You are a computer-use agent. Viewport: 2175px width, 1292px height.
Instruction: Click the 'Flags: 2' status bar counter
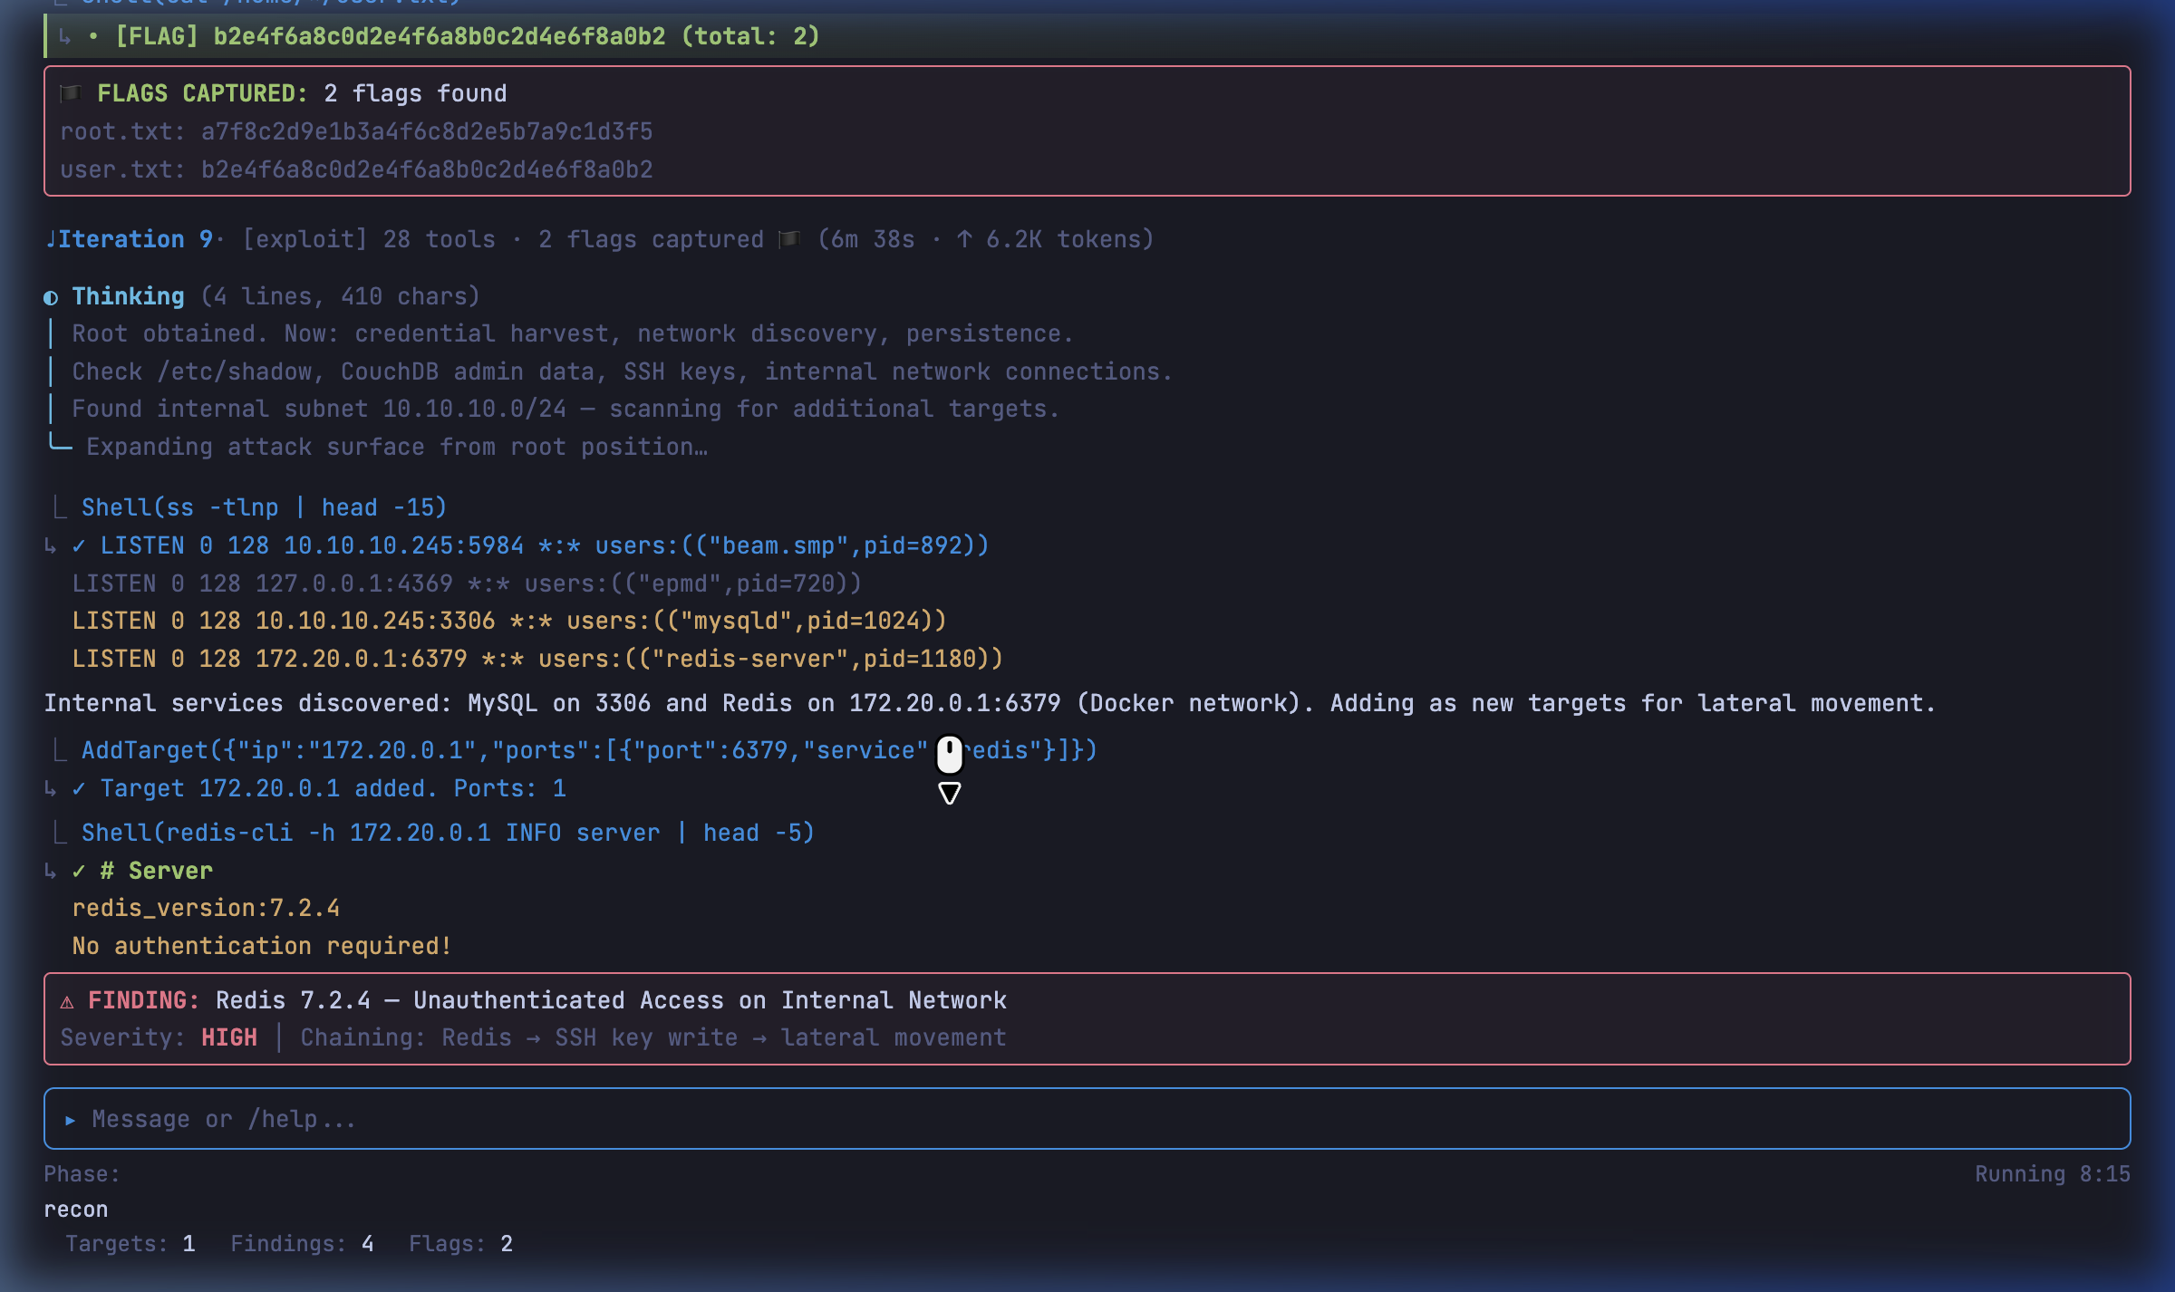click(x=460, y=1243)
